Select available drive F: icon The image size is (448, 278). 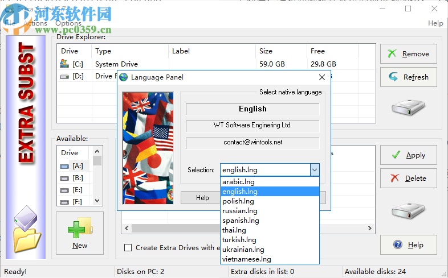(64, 202)
